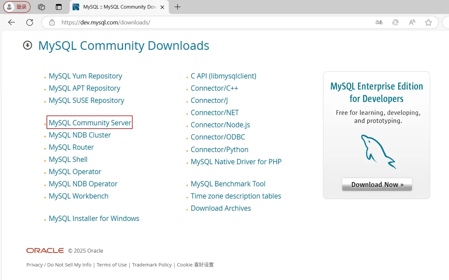
Task: Open MySQL NDB Operator link
Action: click(x=83, y=184)
